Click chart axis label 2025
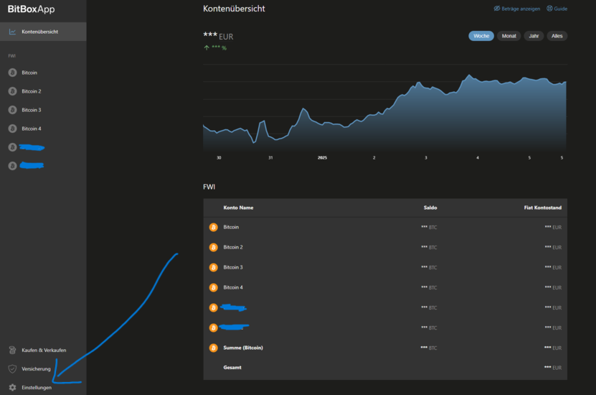This screenshot has width=596, height=395. [x=322, y=157]
